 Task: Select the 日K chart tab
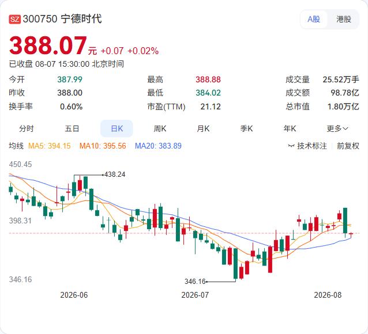117,128
